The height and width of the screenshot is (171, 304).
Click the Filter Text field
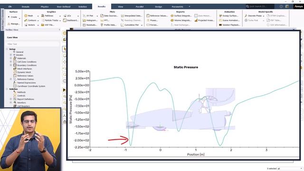click(x=32, y=44)
